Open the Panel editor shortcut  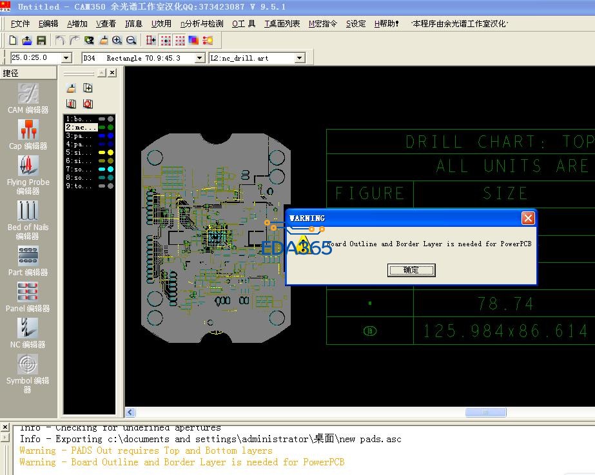coord(28,297)
